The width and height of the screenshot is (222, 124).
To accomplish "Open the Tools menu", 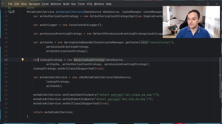I will tap(81, 4).
